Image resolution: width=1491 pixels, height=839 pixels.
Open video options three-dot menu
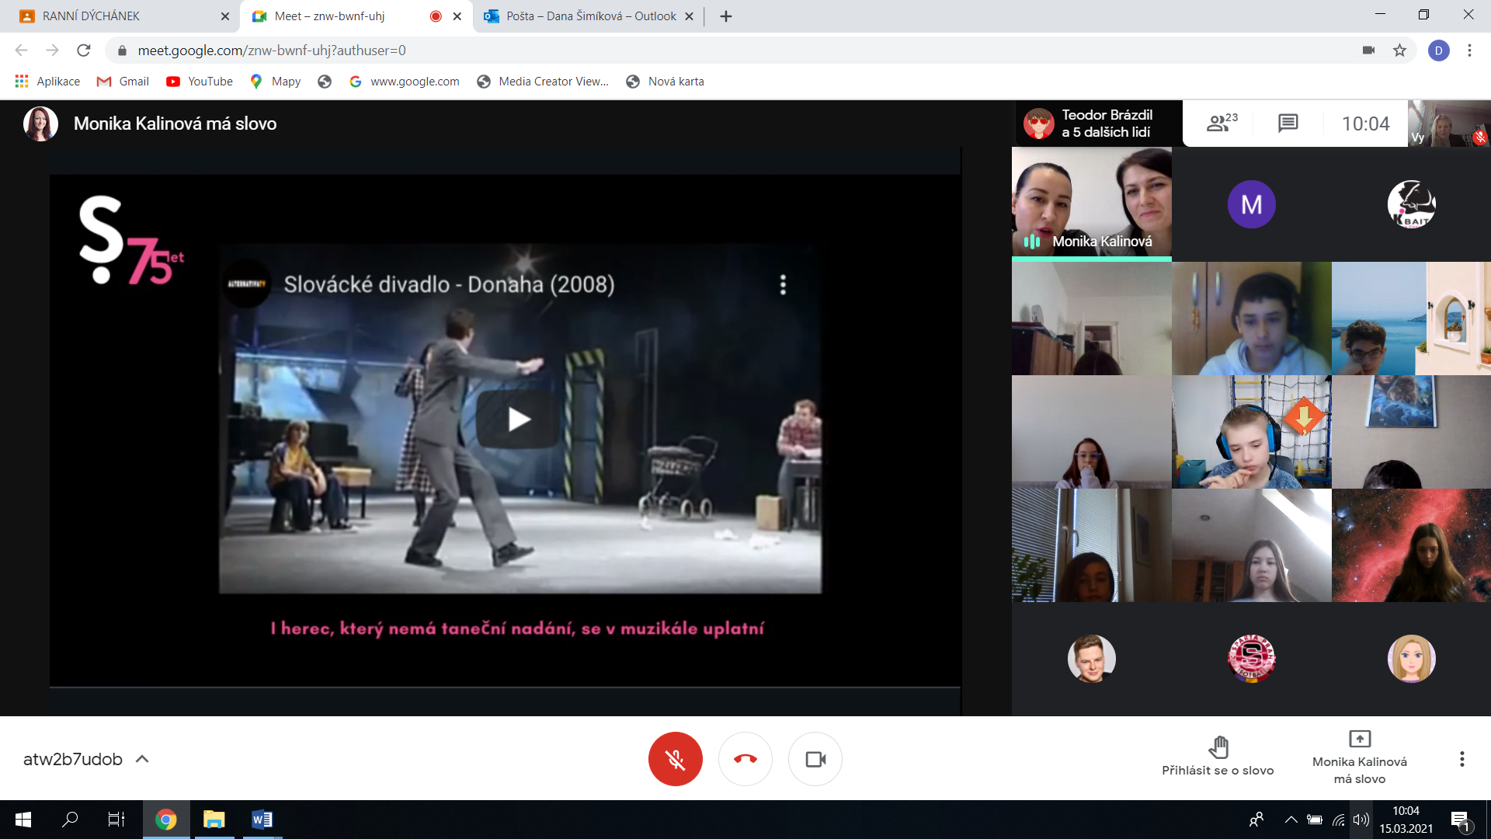pyautogui.click(x=783, y=284)
